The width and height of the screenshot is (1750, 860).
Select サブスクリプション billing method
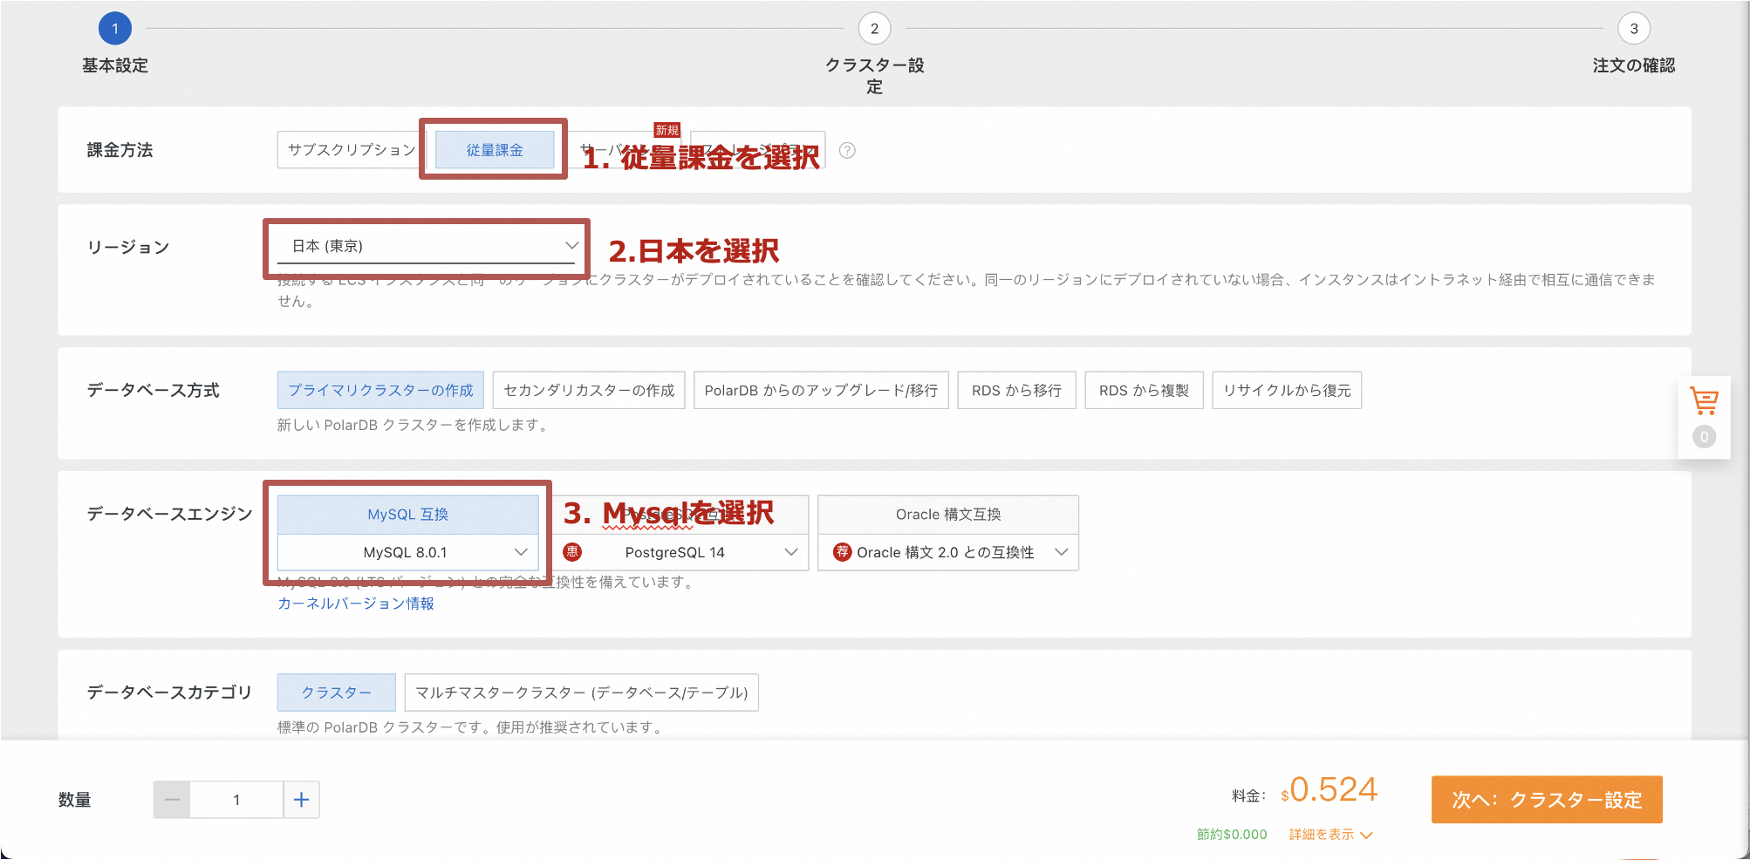[x=347, y=149]
